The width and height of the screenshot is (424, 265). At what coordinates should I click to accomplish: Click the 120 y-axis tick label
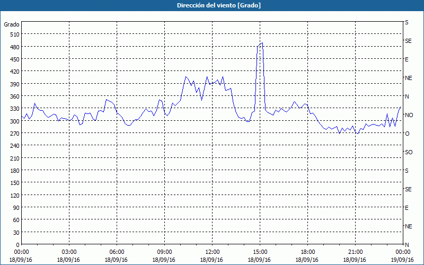(15, 195)
